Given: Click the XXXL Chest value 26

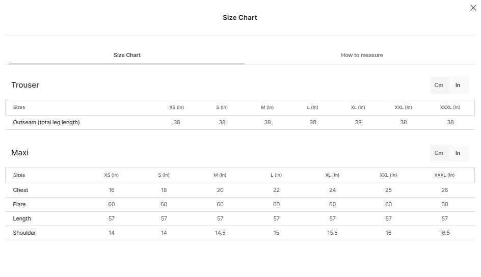Looking at the screenshot, I should (x=444, y=190).
